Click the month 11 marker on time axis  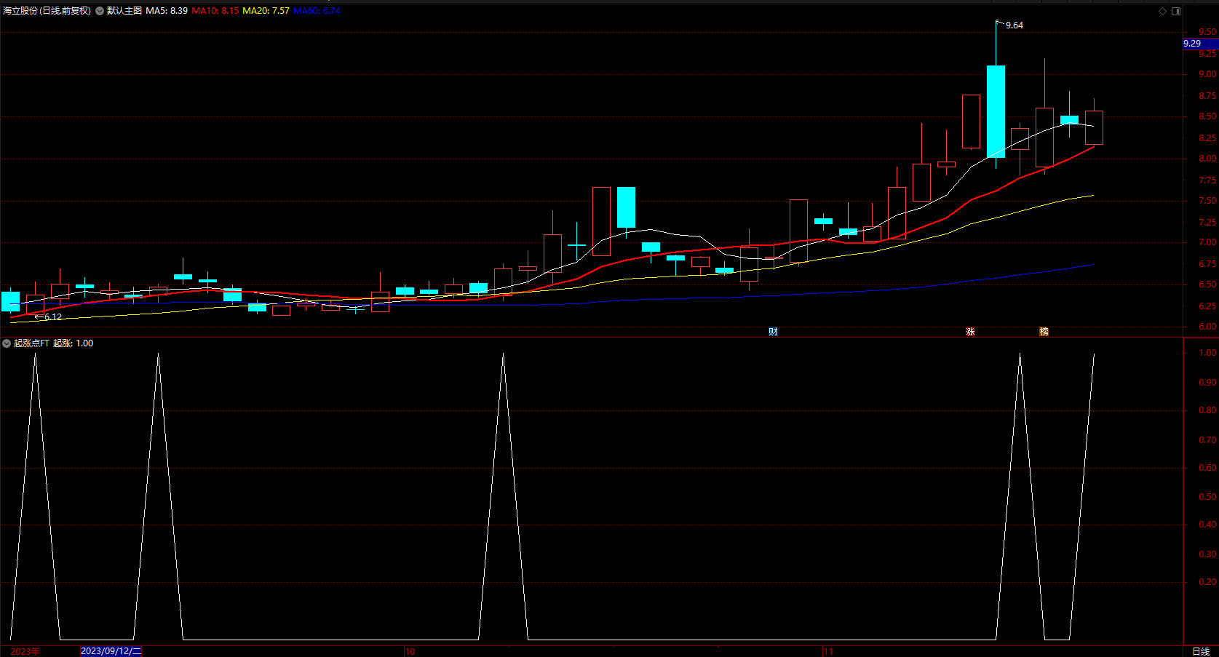click(x=828, y=651)
